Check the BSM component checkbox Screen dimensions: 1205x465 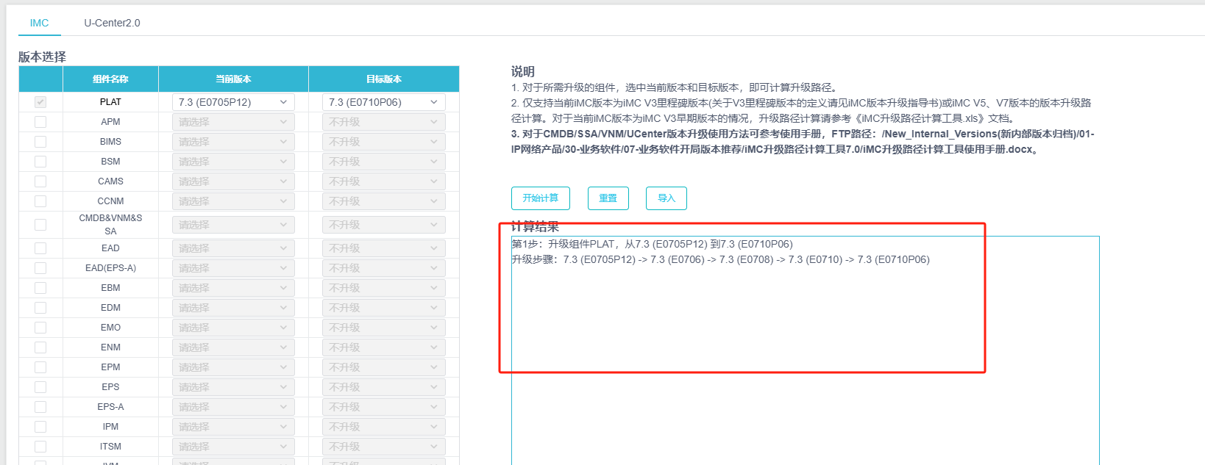pos(40,162)
